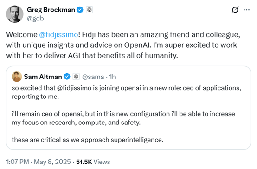Click the 1h timestamp on quoted tweet
The height and width of the screenshot is (169, 257).
pos(112,77)
